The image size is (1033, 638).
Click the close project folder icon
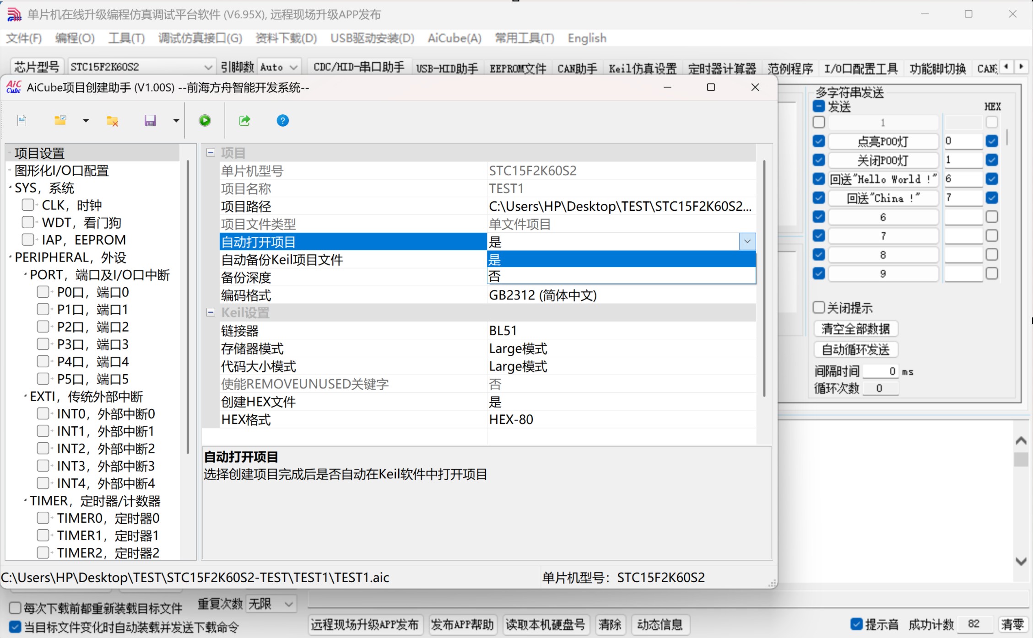[x=113, y=121]
